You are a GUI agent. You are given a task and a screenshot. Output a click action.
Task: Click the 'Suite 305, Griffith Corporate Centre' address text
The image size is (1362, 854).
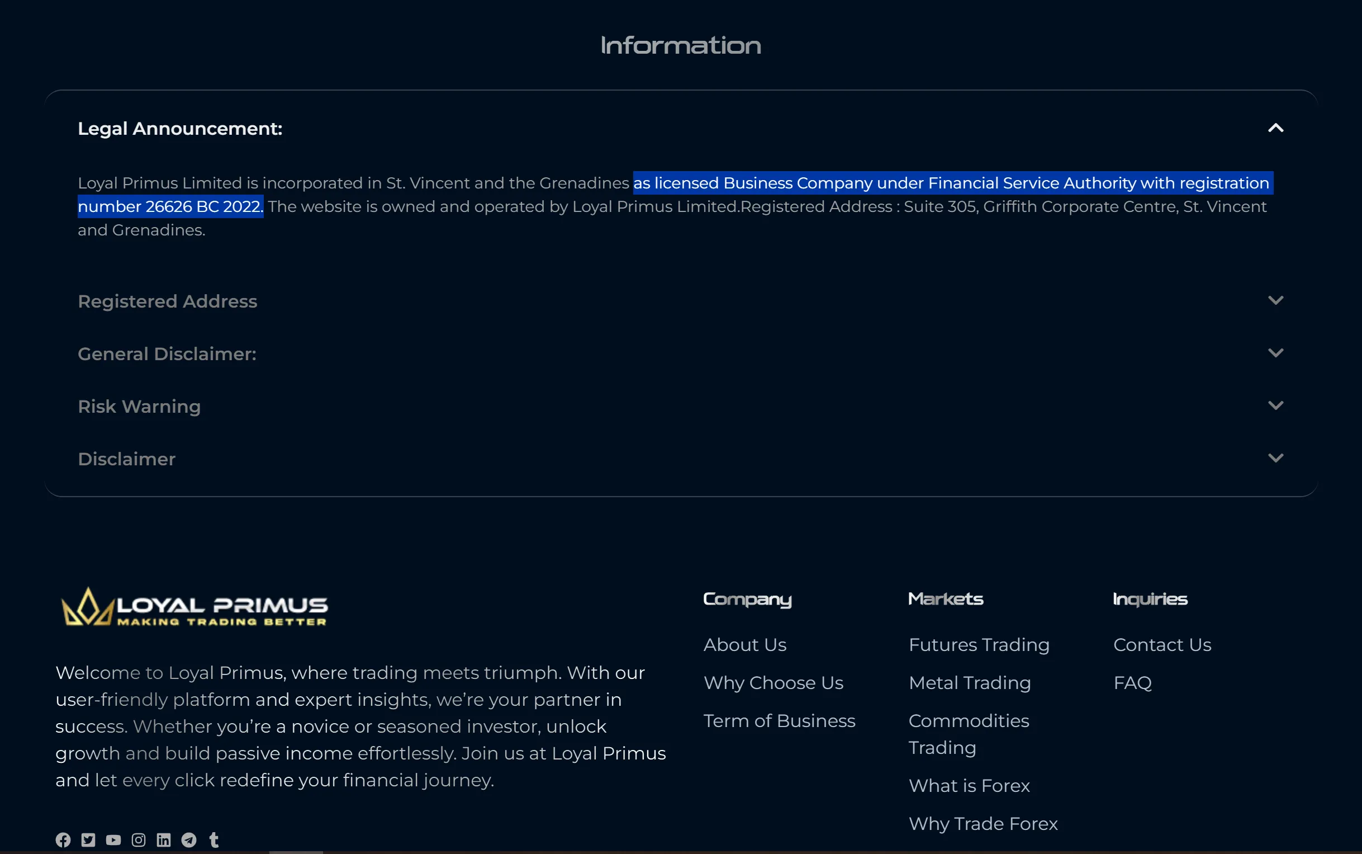1041,206
